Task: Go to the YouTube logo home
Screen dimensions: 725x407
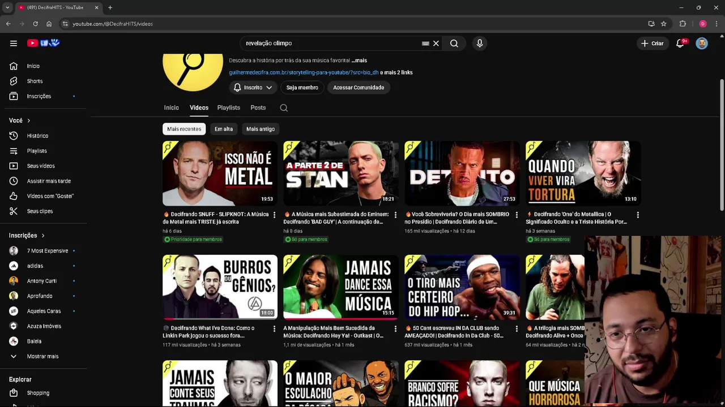Action: [x=43, y=43]
